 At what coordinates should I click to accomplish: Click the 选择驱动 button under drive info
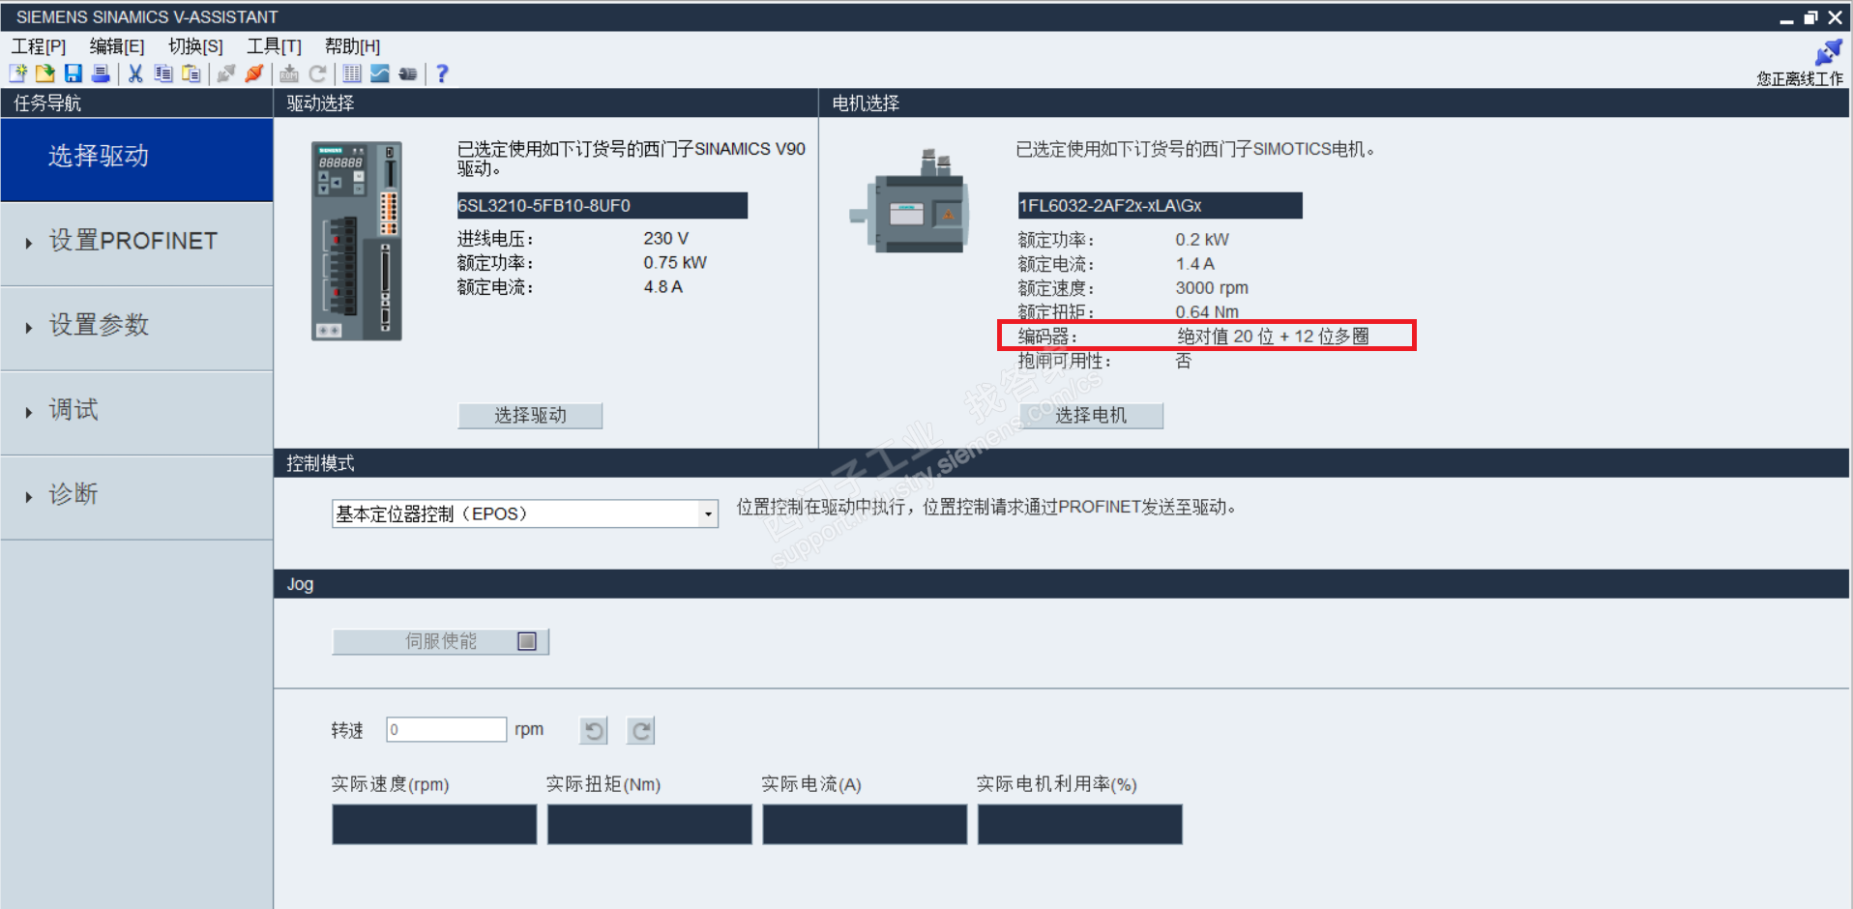(x=530, y=416)
